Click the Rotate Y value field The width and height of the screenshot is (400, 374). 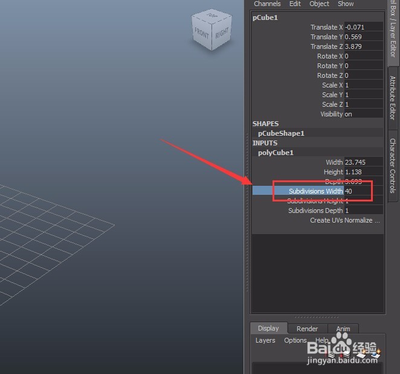pos(364,66)
